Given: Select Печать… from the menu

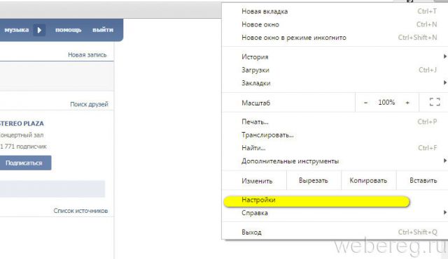Looking at the screenshot, I should 335,122.
